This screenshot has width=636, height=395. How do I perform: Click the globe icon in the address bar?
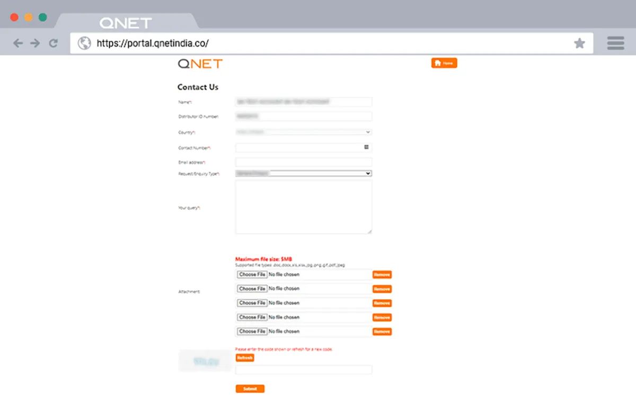tap(84, 43)
